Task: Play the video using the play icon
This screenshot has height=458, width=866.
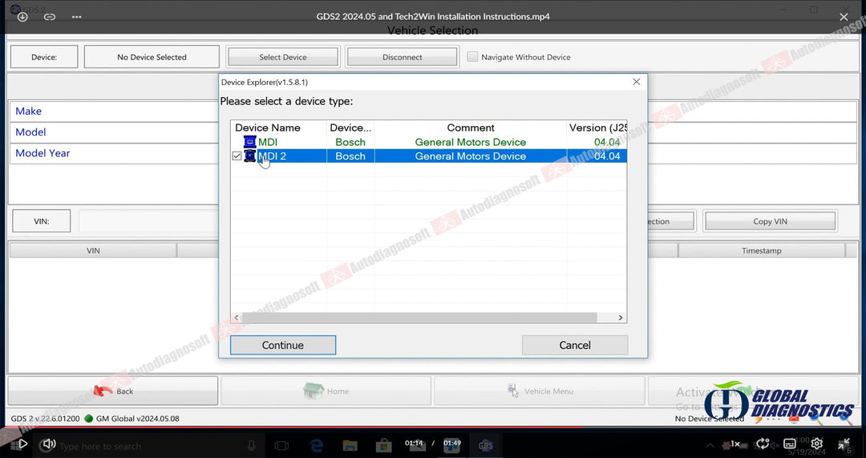Action: [22, 444]
